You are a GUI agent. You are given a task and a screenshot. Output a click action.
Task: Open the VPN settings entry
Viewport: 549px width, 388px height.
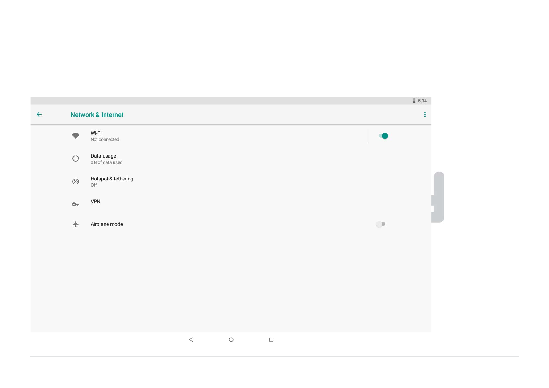click(231, 204)
